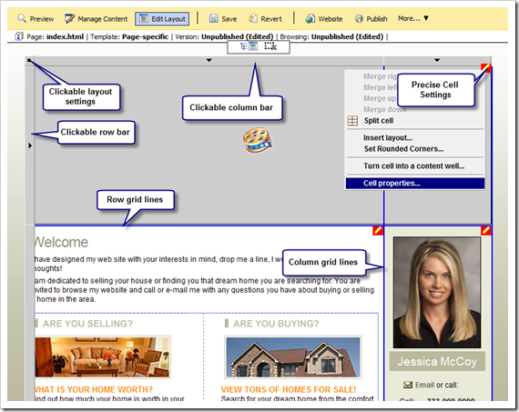519x412 pixels.
Task: Choose Merge up in the cell menu
Action: (380, 98)
